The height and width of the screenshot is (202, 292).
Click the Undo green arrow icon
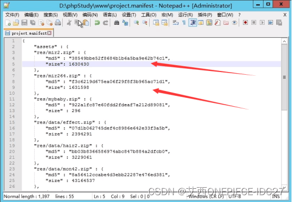pyautogui.click(x=97, y=23)
